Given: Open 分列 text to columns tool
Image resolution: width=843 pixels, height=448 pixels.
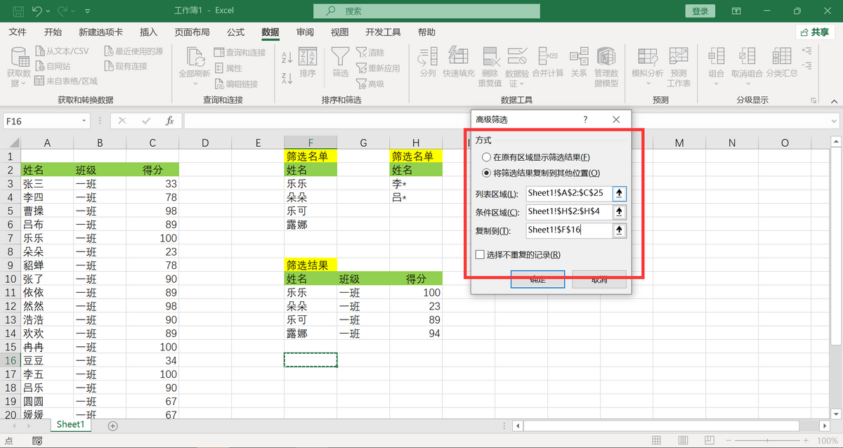Looking at the screenshot, I should coord(427,62).
